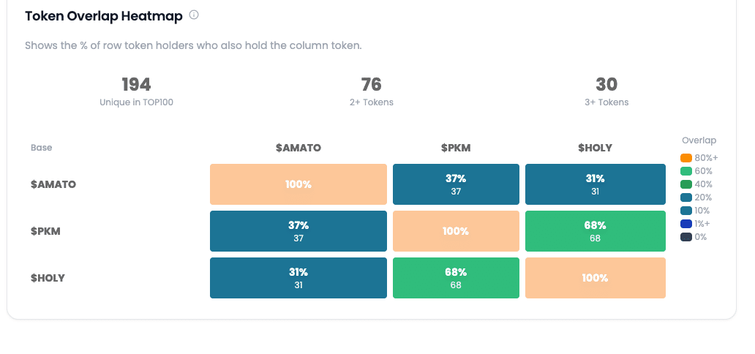
Task: Open the $HOLY row and $PKM column cell
Action: [456, 278]
